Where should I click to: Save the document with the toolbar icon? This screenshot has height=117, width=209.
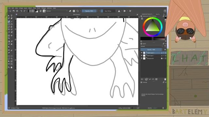[17, 11]
